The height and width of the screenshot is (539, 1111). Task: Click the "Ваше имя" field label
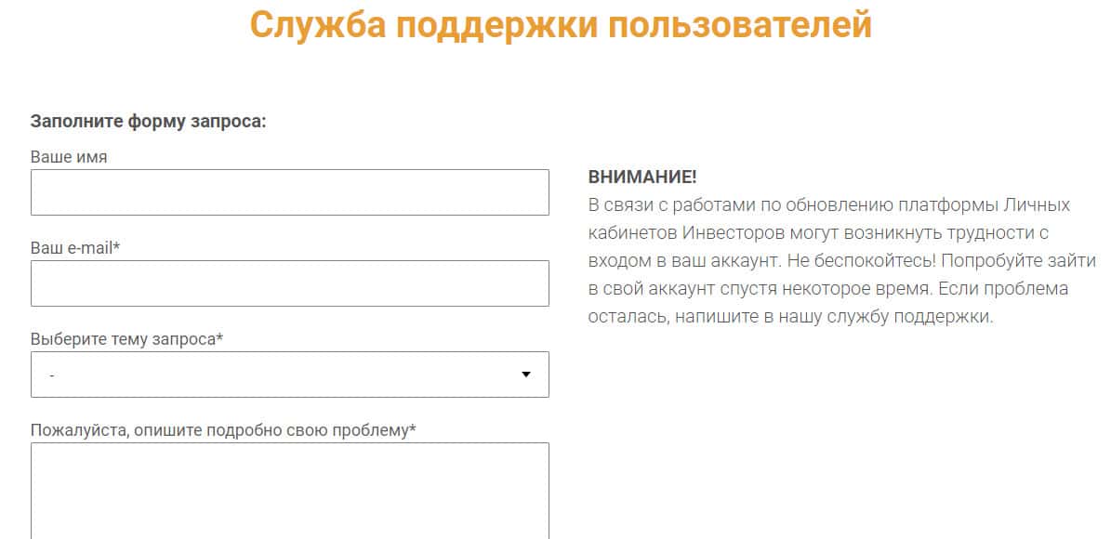point(69,157)
